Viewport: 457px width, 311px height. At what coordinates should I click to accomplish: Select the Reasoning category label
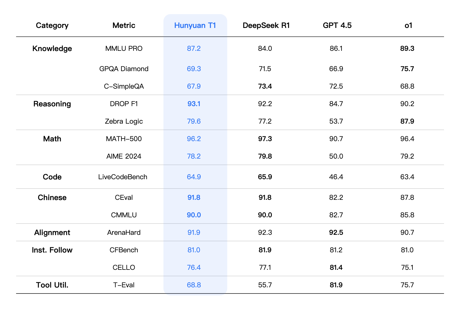point(52,104)
